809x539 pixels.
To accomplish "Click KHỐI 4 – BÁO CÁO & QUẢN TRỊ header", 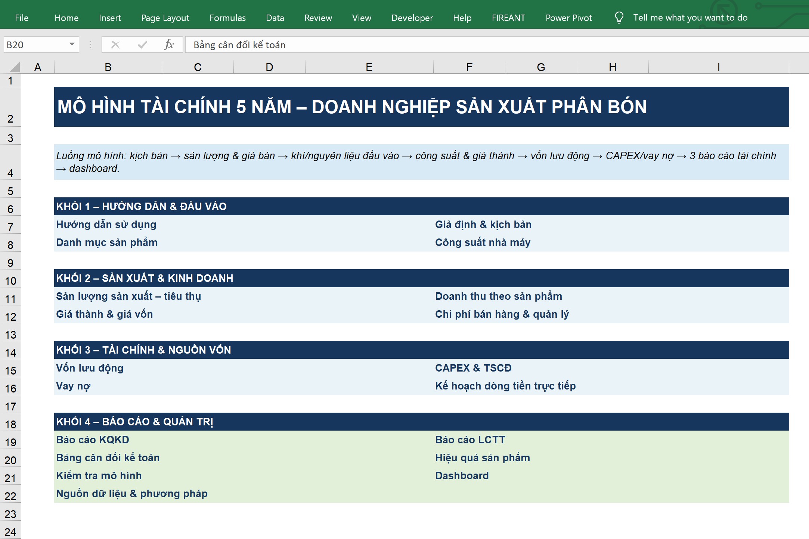I will tap(421, 422).
